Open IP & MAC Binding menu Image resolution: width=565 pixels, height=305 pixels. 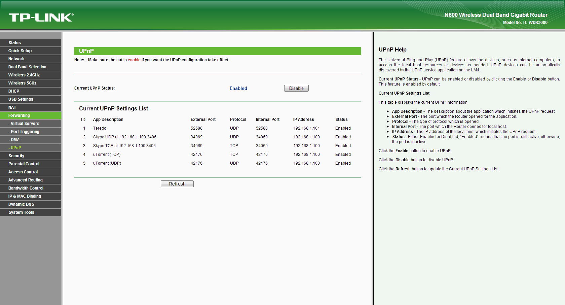(x=31, y=196)
